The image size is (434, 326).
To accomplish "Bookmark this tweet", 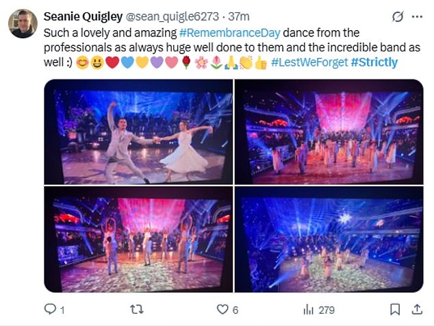I will point(395,310).
